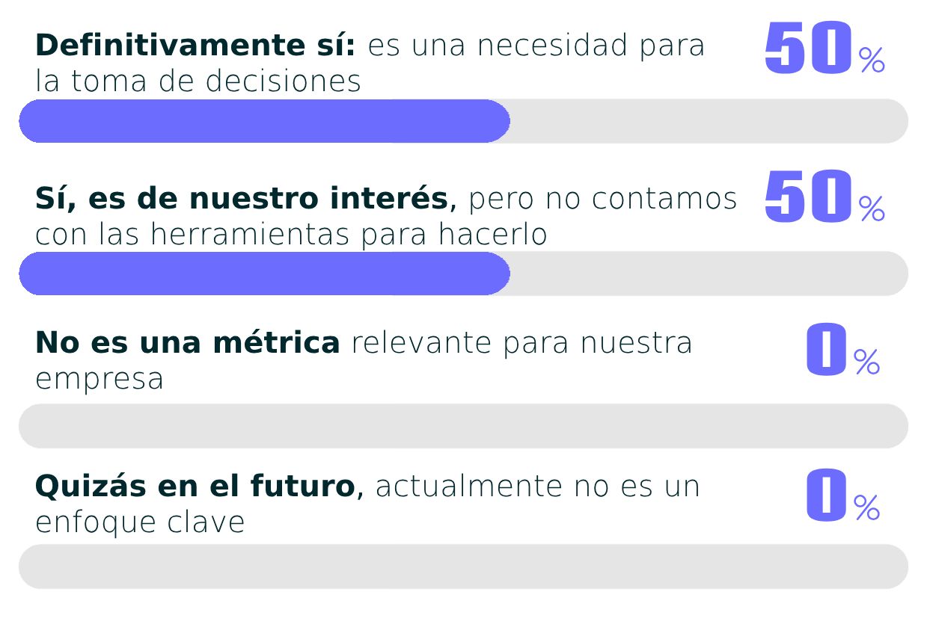Click the percent sign next to the first 50

[x=872, y=60]
